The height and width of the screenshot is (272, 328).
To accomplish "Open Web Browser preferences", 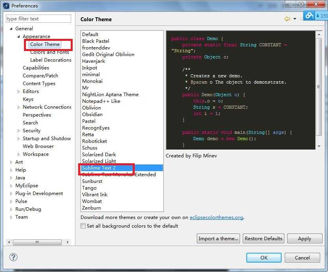I will point(38,146).
